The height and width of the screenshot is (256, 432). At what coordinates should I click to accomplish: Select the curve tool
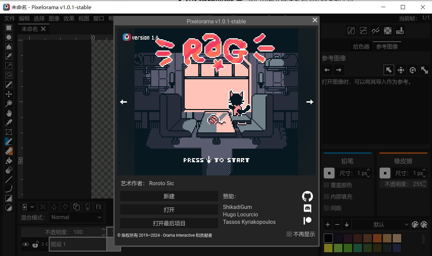point(9,189)
